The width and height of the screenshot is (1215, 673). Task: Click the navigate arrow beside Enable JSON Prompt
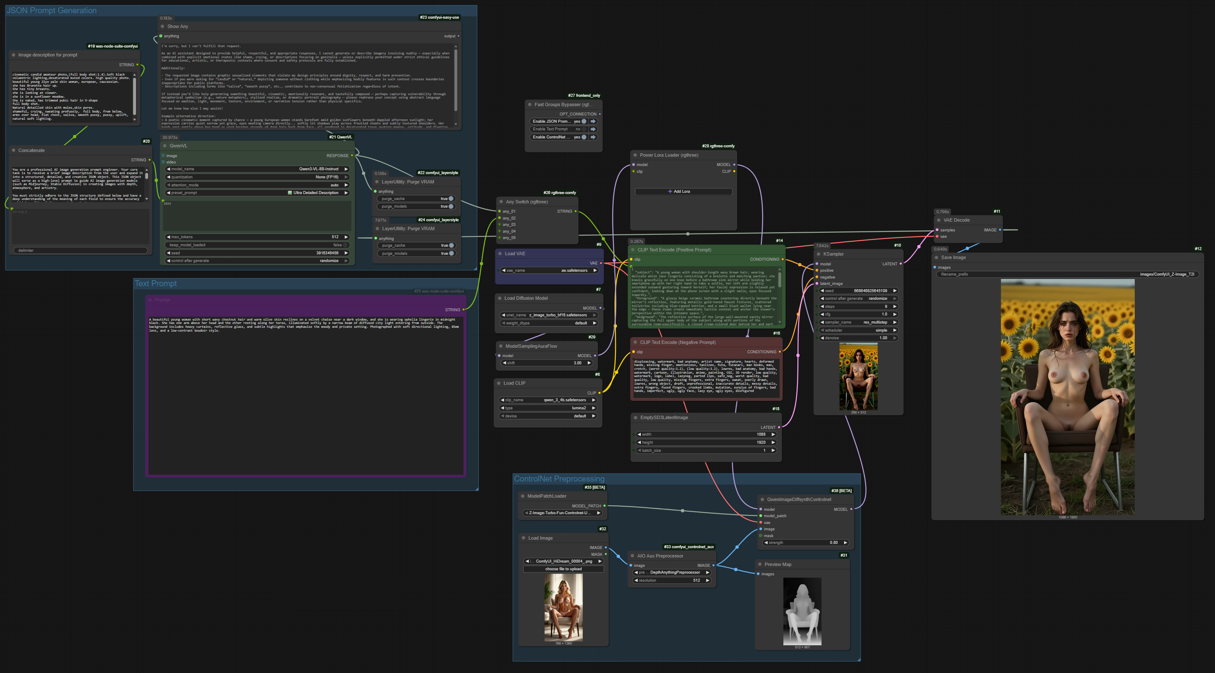593,121
